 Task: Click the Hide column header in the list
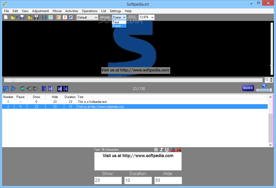[55, 97]
